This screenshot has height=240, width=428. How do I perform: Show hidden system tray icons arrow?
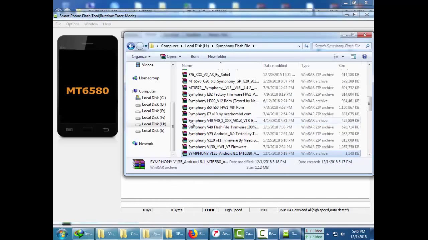coord(328,234)
